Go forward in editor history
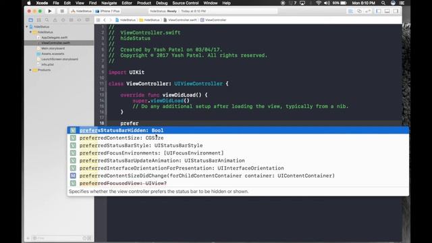The image size is (432, 243). tap(111, 20)
